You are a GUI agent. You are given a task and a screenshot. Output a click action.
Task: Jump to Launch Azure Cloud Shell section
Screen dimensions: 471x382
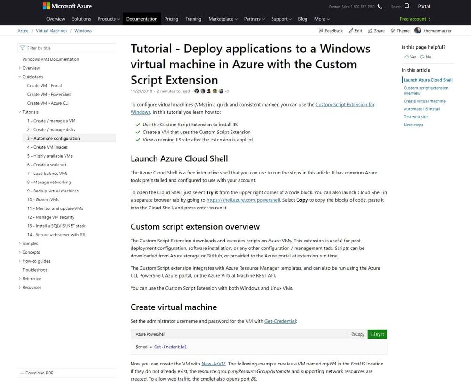[428, 80]
